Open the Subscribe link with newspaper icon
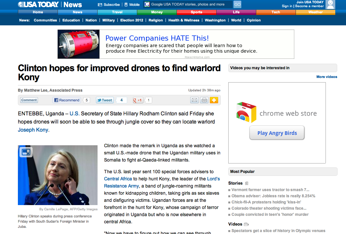The image size is (346, 234). tap(109, 5)
